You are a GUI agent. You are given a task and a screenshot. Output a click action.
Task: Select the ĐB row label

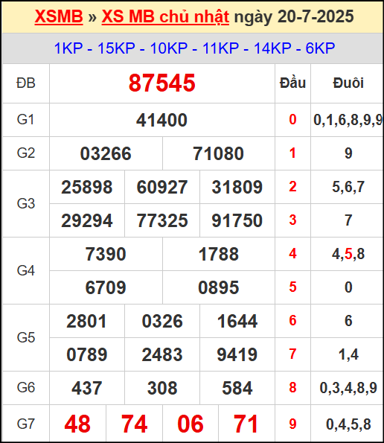point(26,83)
